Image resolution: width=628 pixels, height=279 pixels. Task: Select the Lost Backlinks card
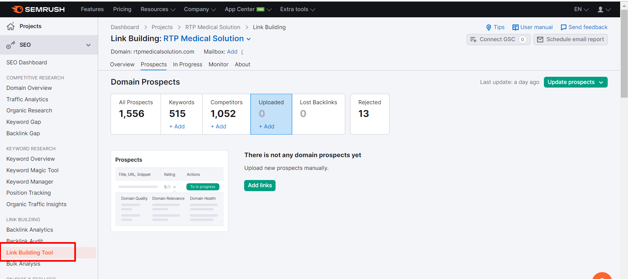pyautogui.click(x=318, y=114)
